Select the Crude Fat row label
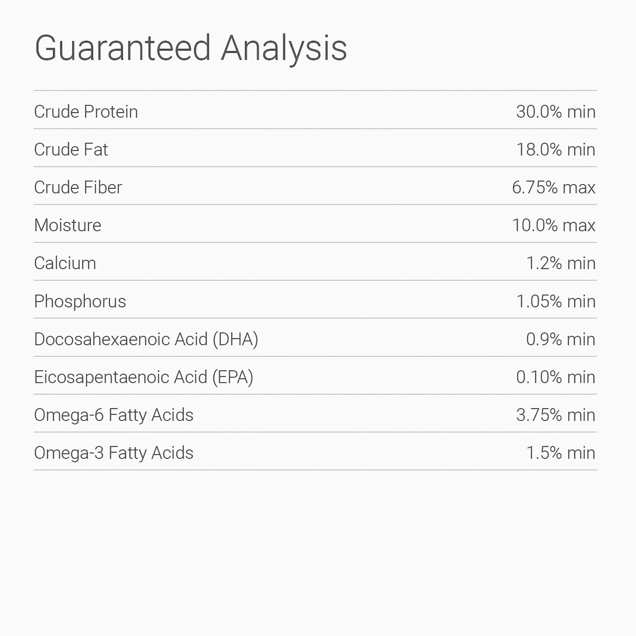 tap(71, 150)
